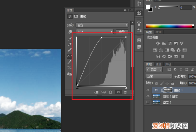The image size is (196, 132).
Task: Show the hidden 图层 0 layer
Action: click(x=148, y=103)
